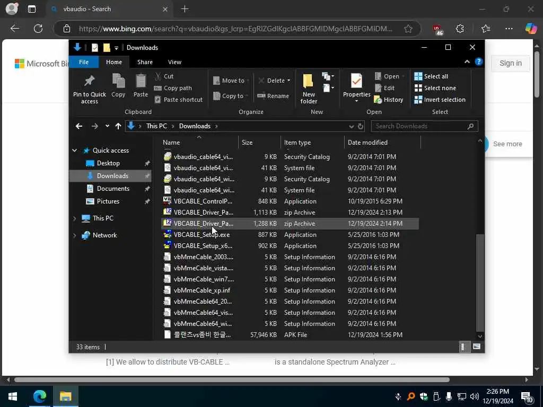Open the speaker volume tray icon
The image size is (543, 407).
[475, 396]
